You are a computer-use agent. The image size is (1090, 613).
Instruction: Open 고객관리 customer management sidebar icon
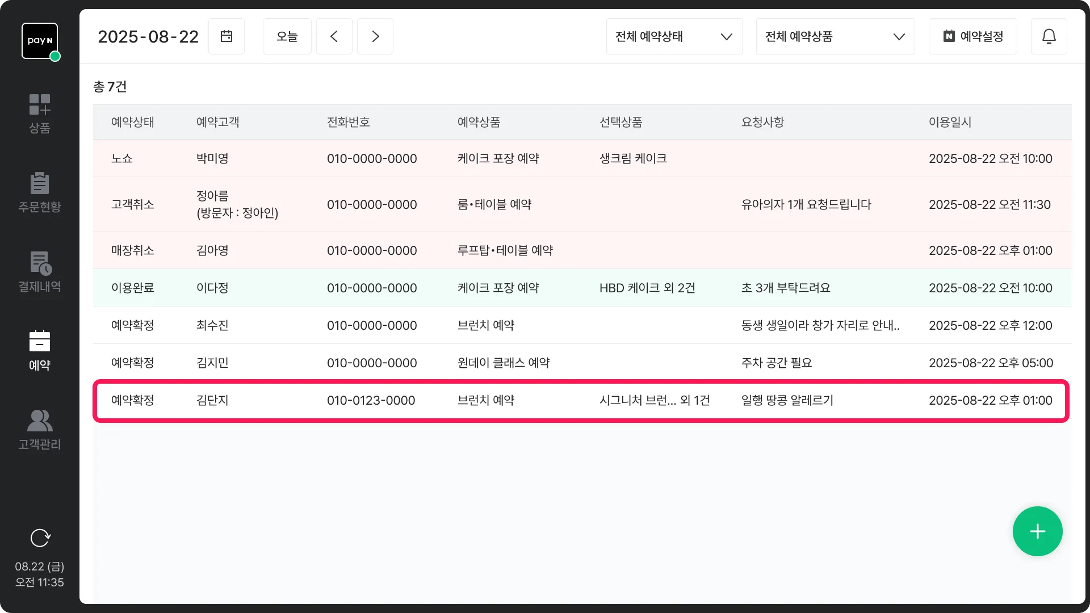coord(40,430)
